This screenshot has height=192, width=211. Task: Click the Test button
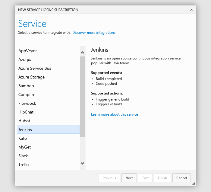pos(145,178)
